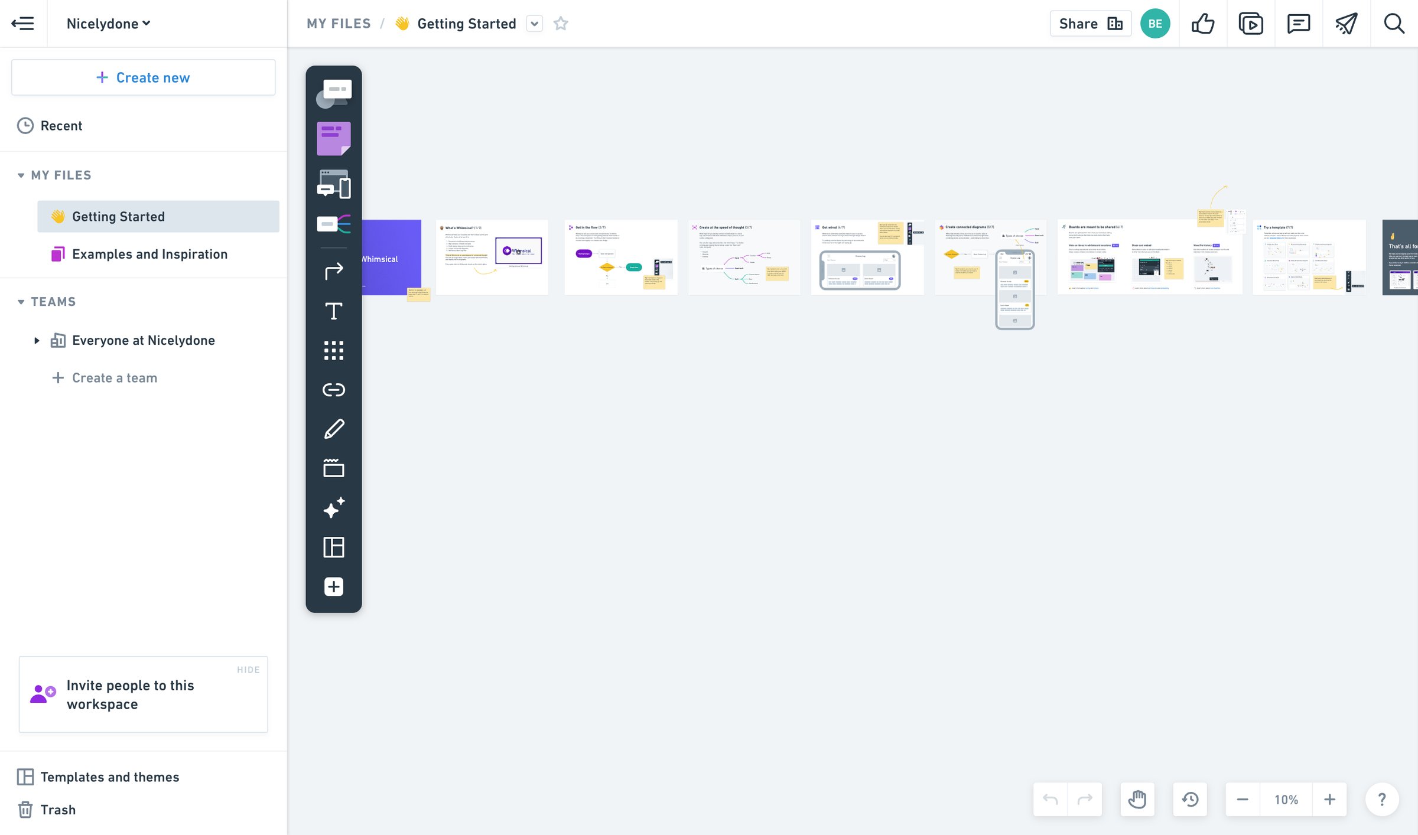Open the Nicelydone workspace dropdown

(x=108, y=24)
